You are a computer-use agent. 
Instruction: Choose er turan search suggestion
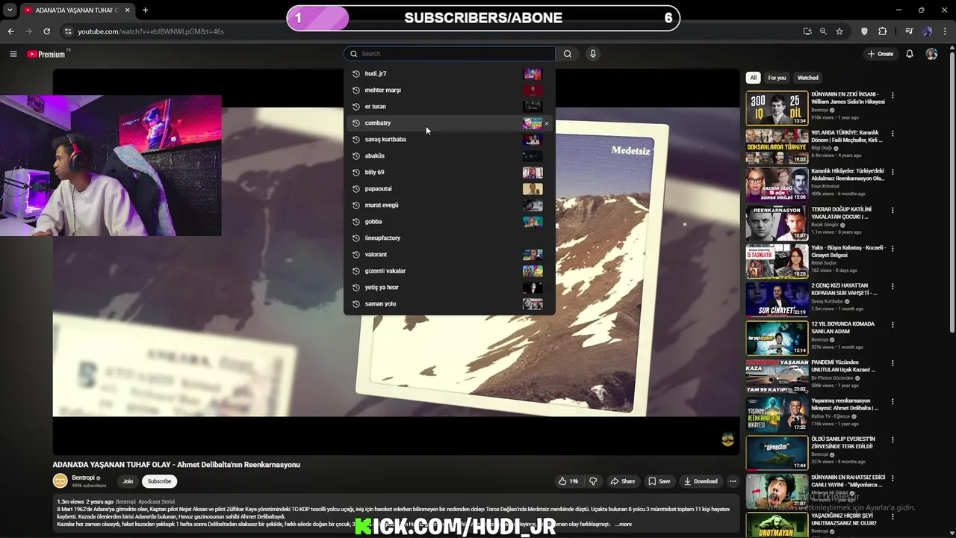tap(450, 106)
